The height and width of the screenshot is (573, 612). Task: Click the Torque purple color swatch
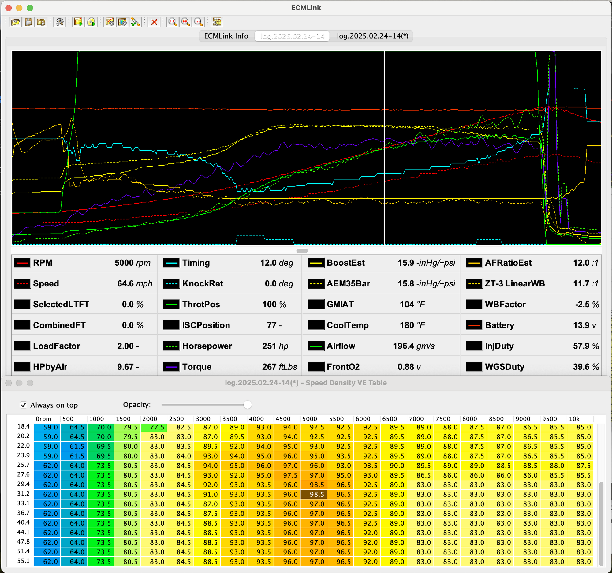(x=171, y=367)
